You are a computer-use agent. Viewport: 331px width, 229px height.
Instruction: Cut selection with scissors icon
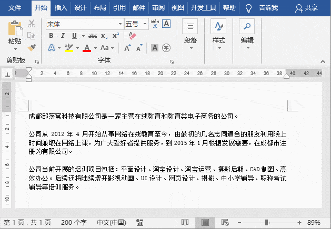coord(32,24)
